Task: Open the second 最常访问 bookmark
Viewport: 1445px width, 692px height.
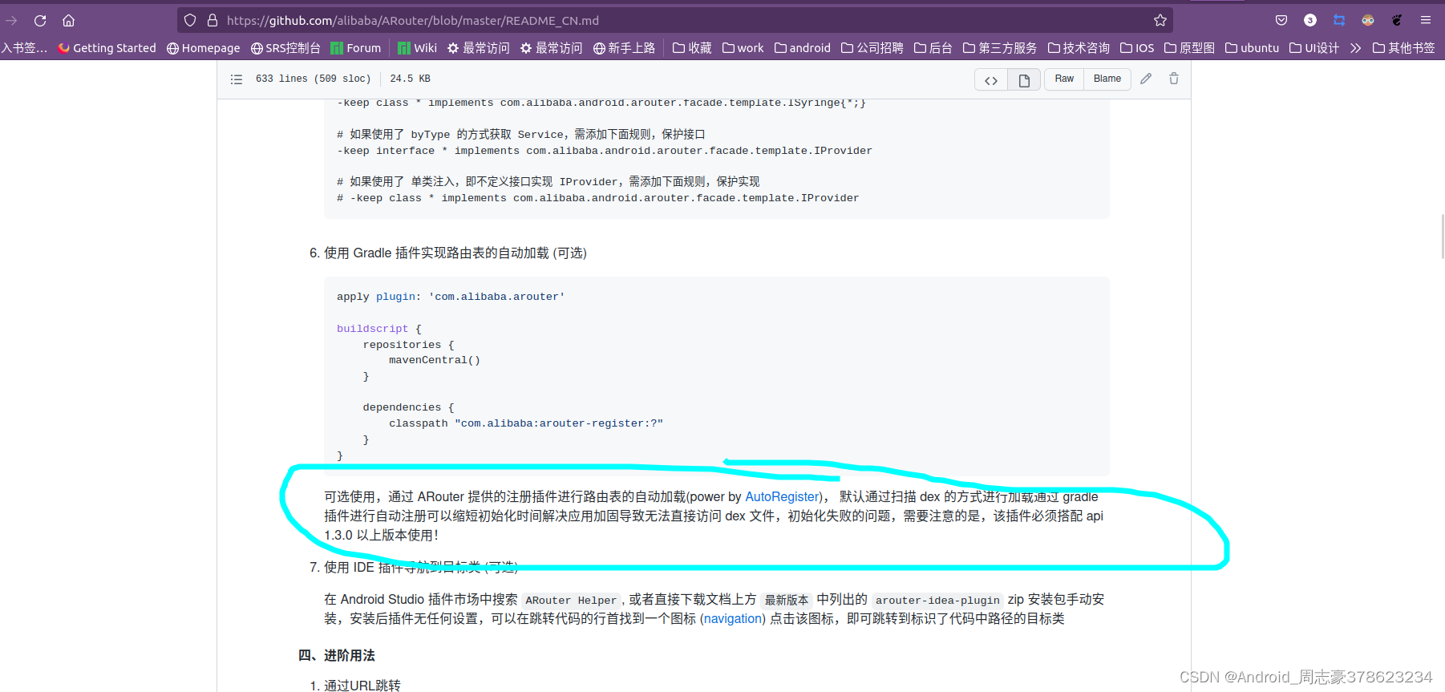Action: pyautogui.click(x=552, y=48)
